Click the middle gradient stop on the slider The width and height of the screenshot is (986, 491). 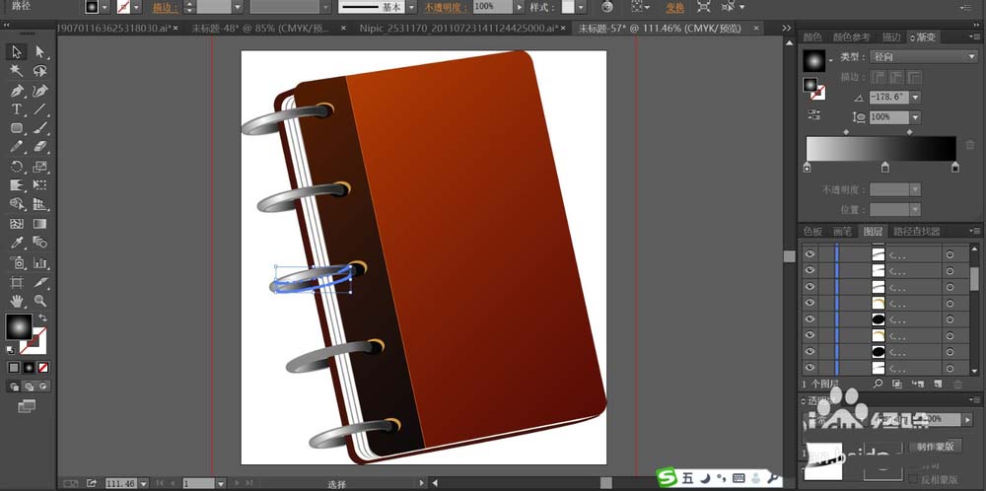point(884,167)
